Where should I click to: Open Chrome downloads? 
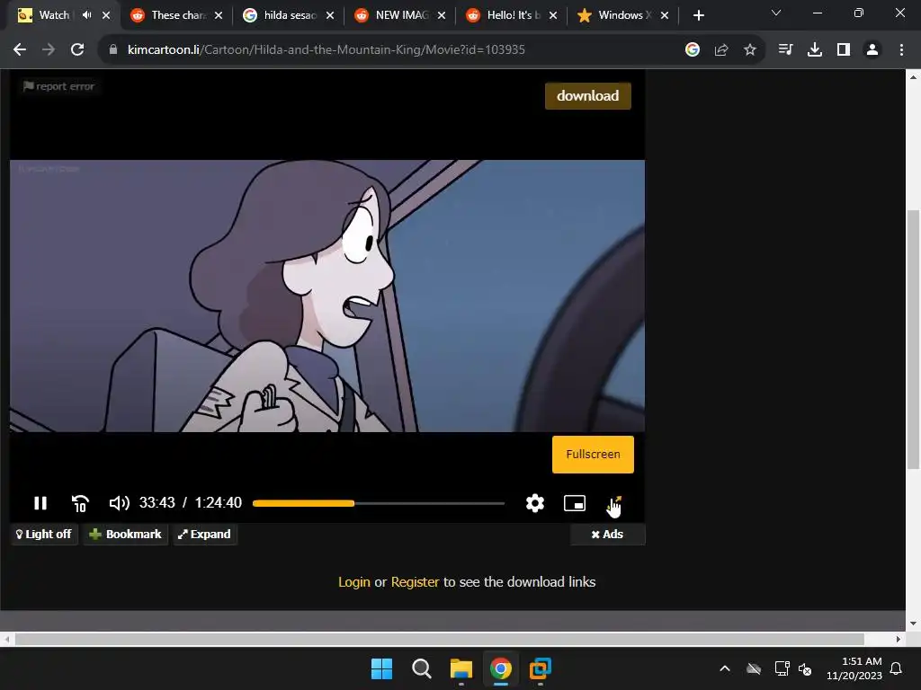click(815, 50)
